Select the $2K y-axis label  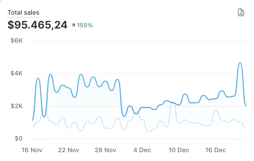click(16, 106)
